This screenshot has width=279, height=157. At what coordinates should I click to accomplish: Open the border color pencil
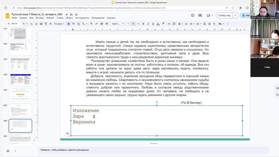[x=96, y=24]
